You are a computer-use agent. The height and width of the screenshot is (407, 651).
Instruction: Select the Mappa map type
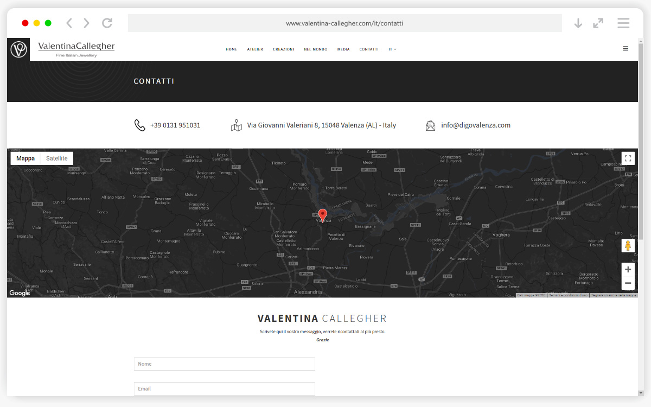coord(25,158)
